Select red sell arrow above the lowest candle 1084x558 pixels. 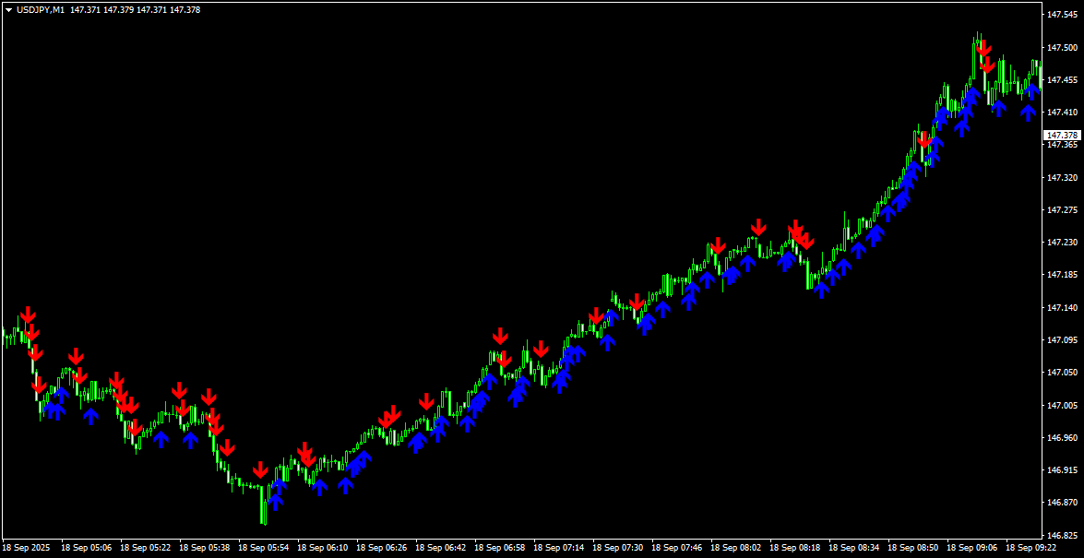261,470
